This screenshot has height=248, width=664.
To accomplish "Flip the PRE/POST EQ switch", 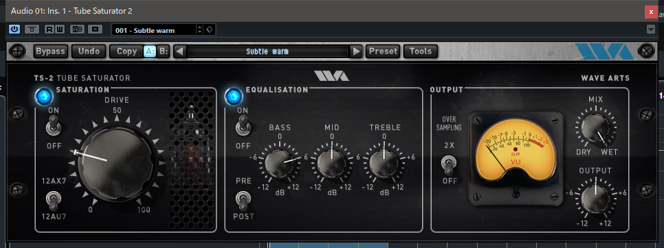I will 243,200.
